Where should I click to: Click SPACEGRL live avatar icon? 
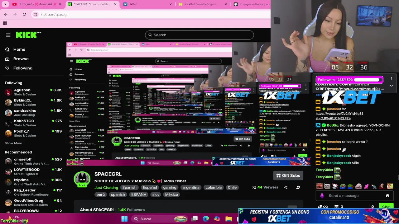[x=82, y=179]
